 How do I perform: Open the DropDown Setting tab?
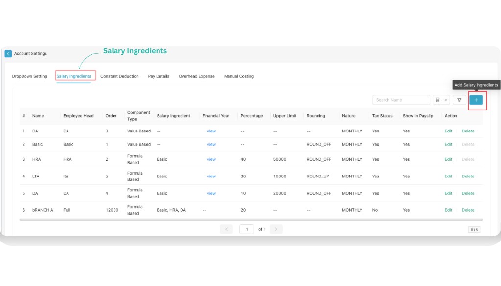point(29,76)
